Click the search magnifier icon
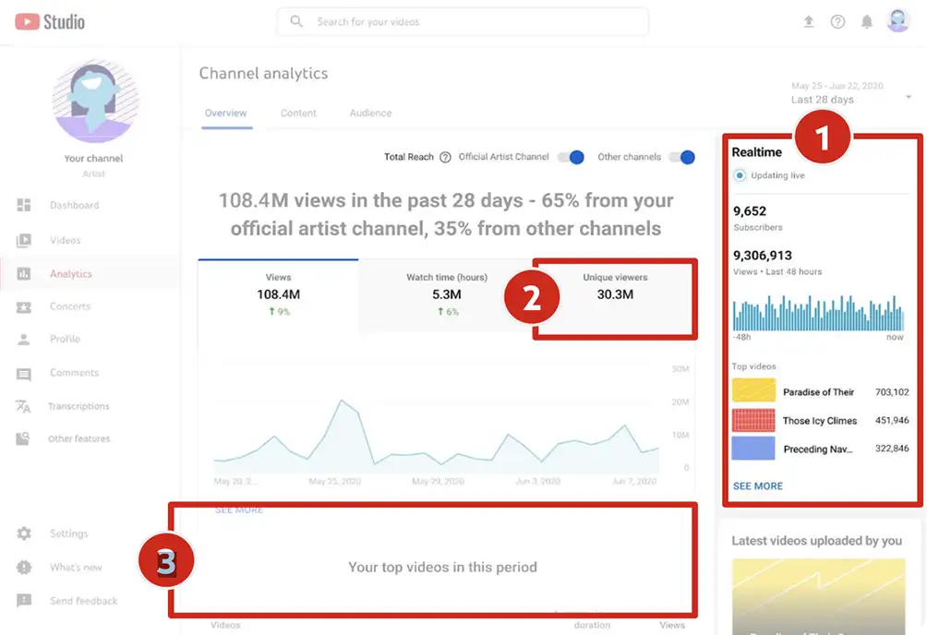This screenshot has height=635, width=927. [296, 21]
